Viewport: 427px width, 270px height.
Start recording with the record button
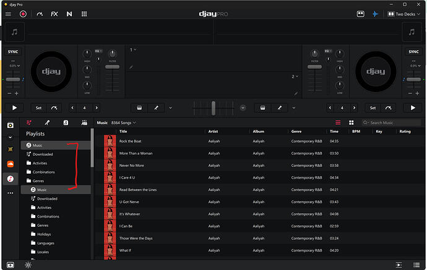click(23, 14)
